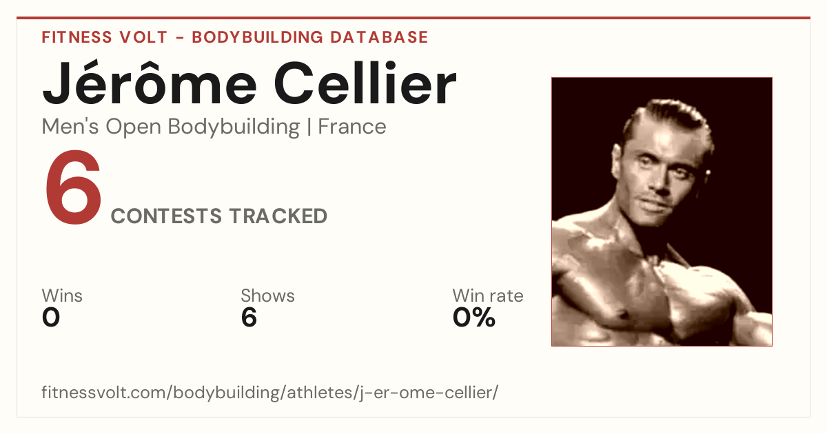Select the "Men's Open Bodybuilding" division text

tap(171, 127)
